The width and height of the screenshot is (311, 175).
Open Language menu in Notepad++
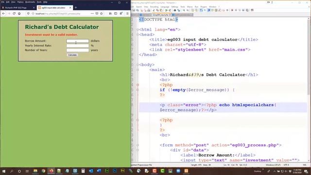point(165,7)
